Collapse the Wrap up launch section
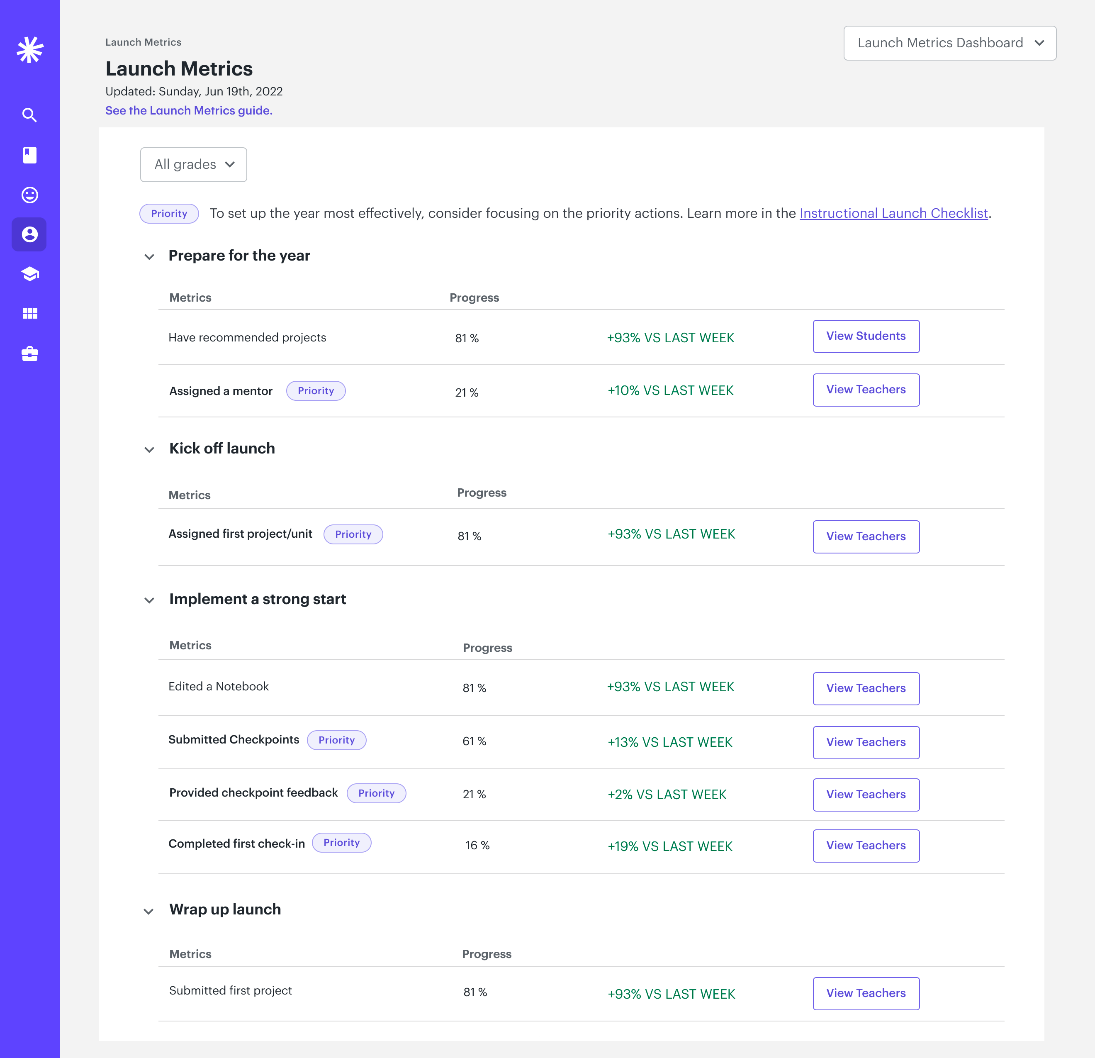1095x1058 pixels. click(148, 911)
